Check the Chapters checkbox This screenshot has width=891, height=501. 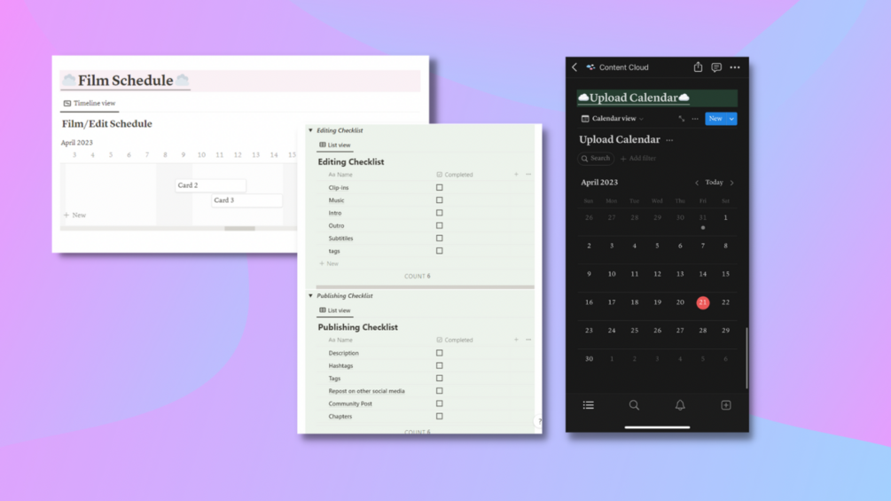(x=439, y=417)
